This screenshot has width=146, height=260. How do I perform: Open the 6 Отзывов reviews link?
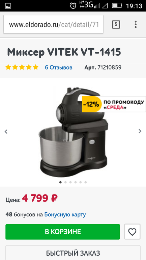click(x=59, y=68)
